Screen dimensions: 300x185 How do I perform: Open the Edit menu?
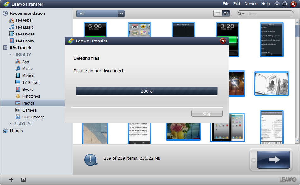click(237, 4)
